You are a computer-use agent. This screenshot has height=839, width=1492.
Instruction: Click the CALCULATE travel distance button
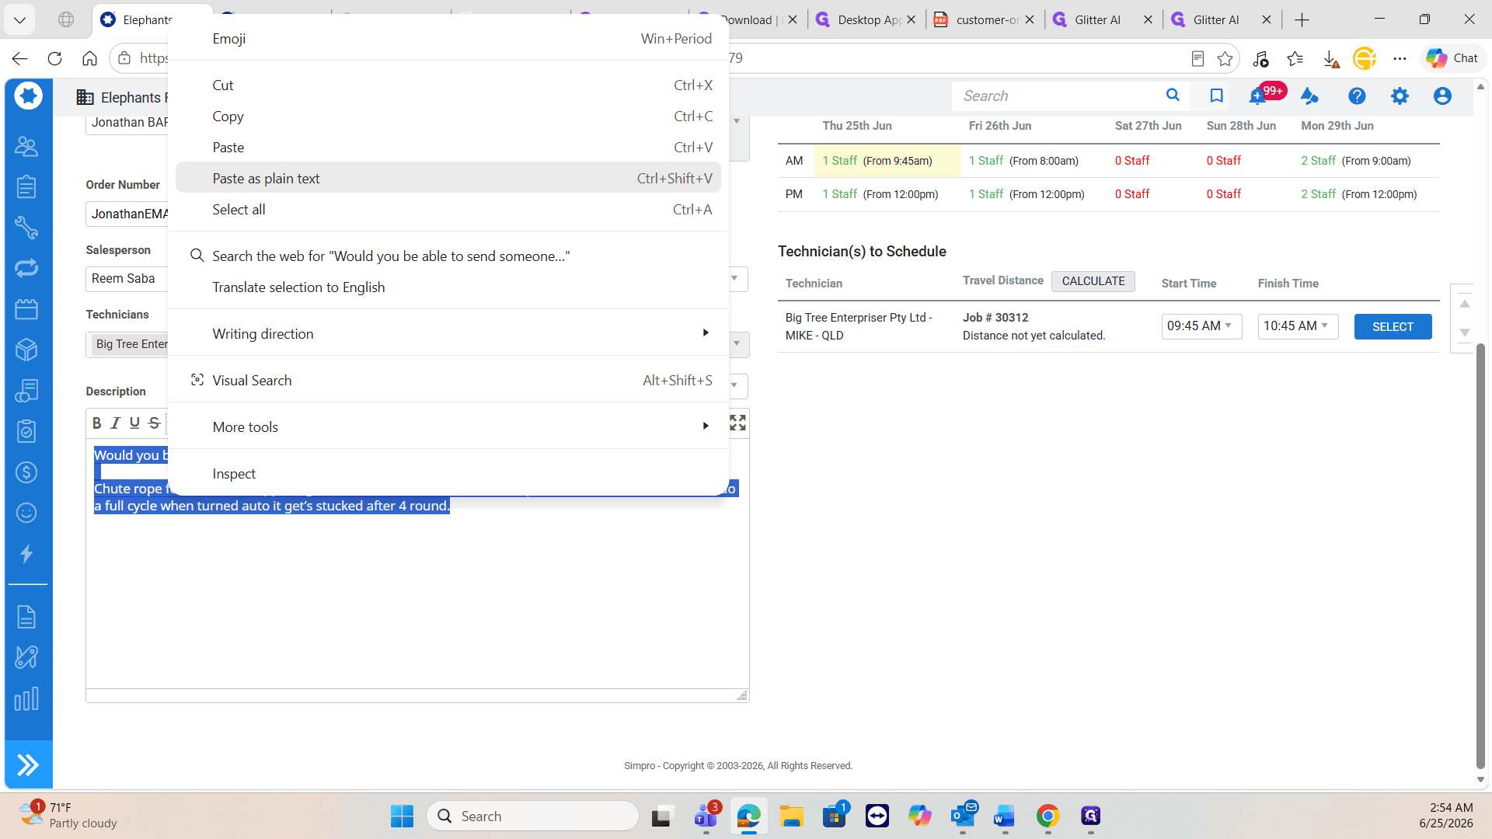click(1093, 280)
